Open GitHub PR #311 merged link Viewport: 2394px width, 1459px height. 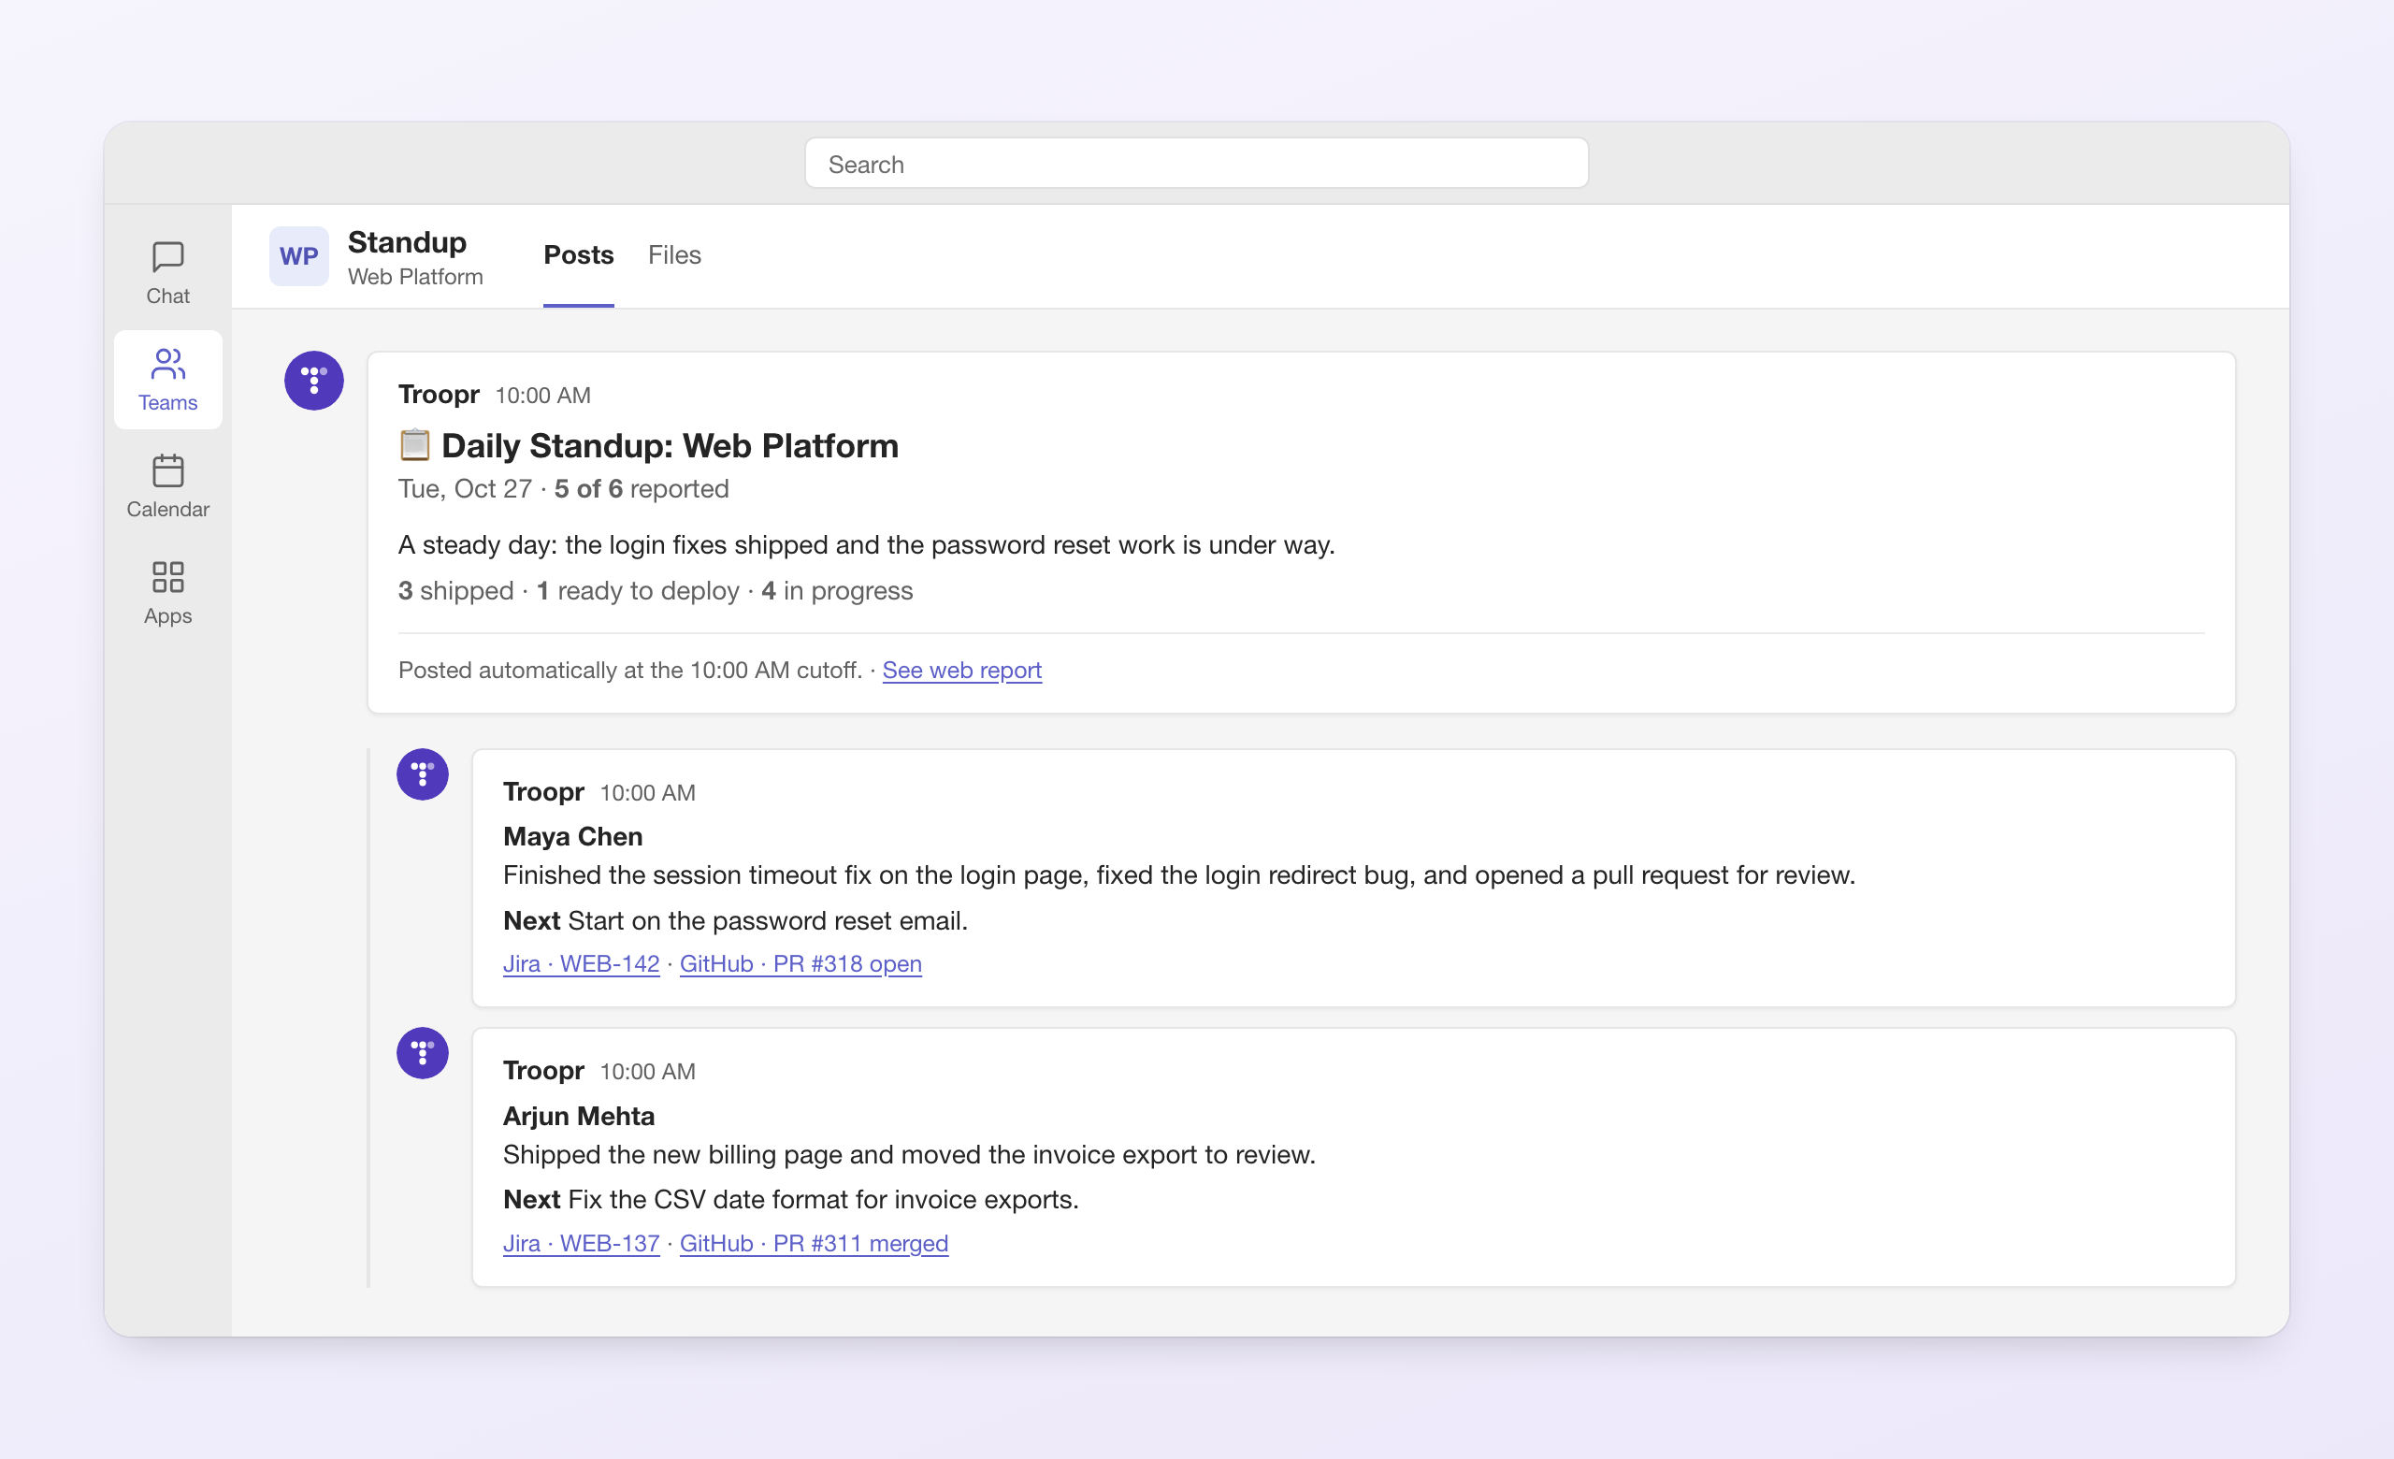[x=815, y=1243]
